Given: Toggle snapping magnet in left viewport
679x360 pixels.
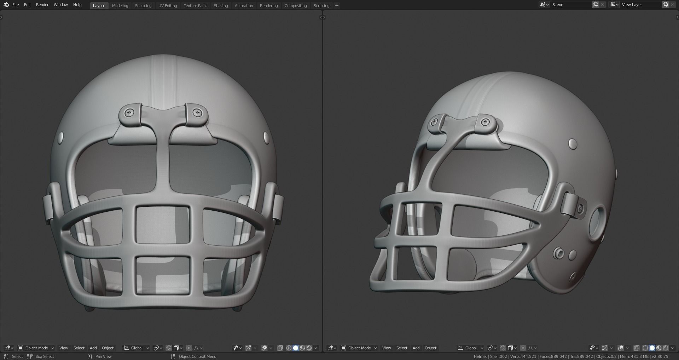Looking at the screenshot, I should point(169,348).
